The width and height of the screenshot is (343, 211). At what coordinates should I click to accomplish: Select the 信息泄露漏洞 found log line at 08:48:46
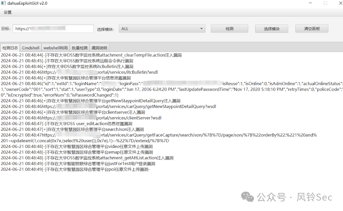pos(66,78)
